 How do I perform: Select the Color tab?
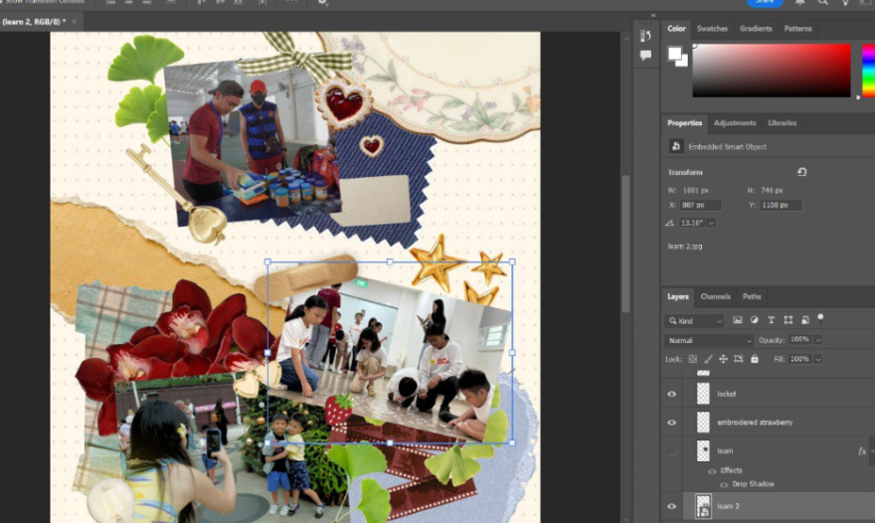click(676, 29)
